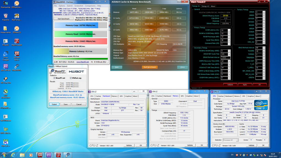
Task: Open the tRRDR tertiary timing dropdown
Action: (264, 12)
